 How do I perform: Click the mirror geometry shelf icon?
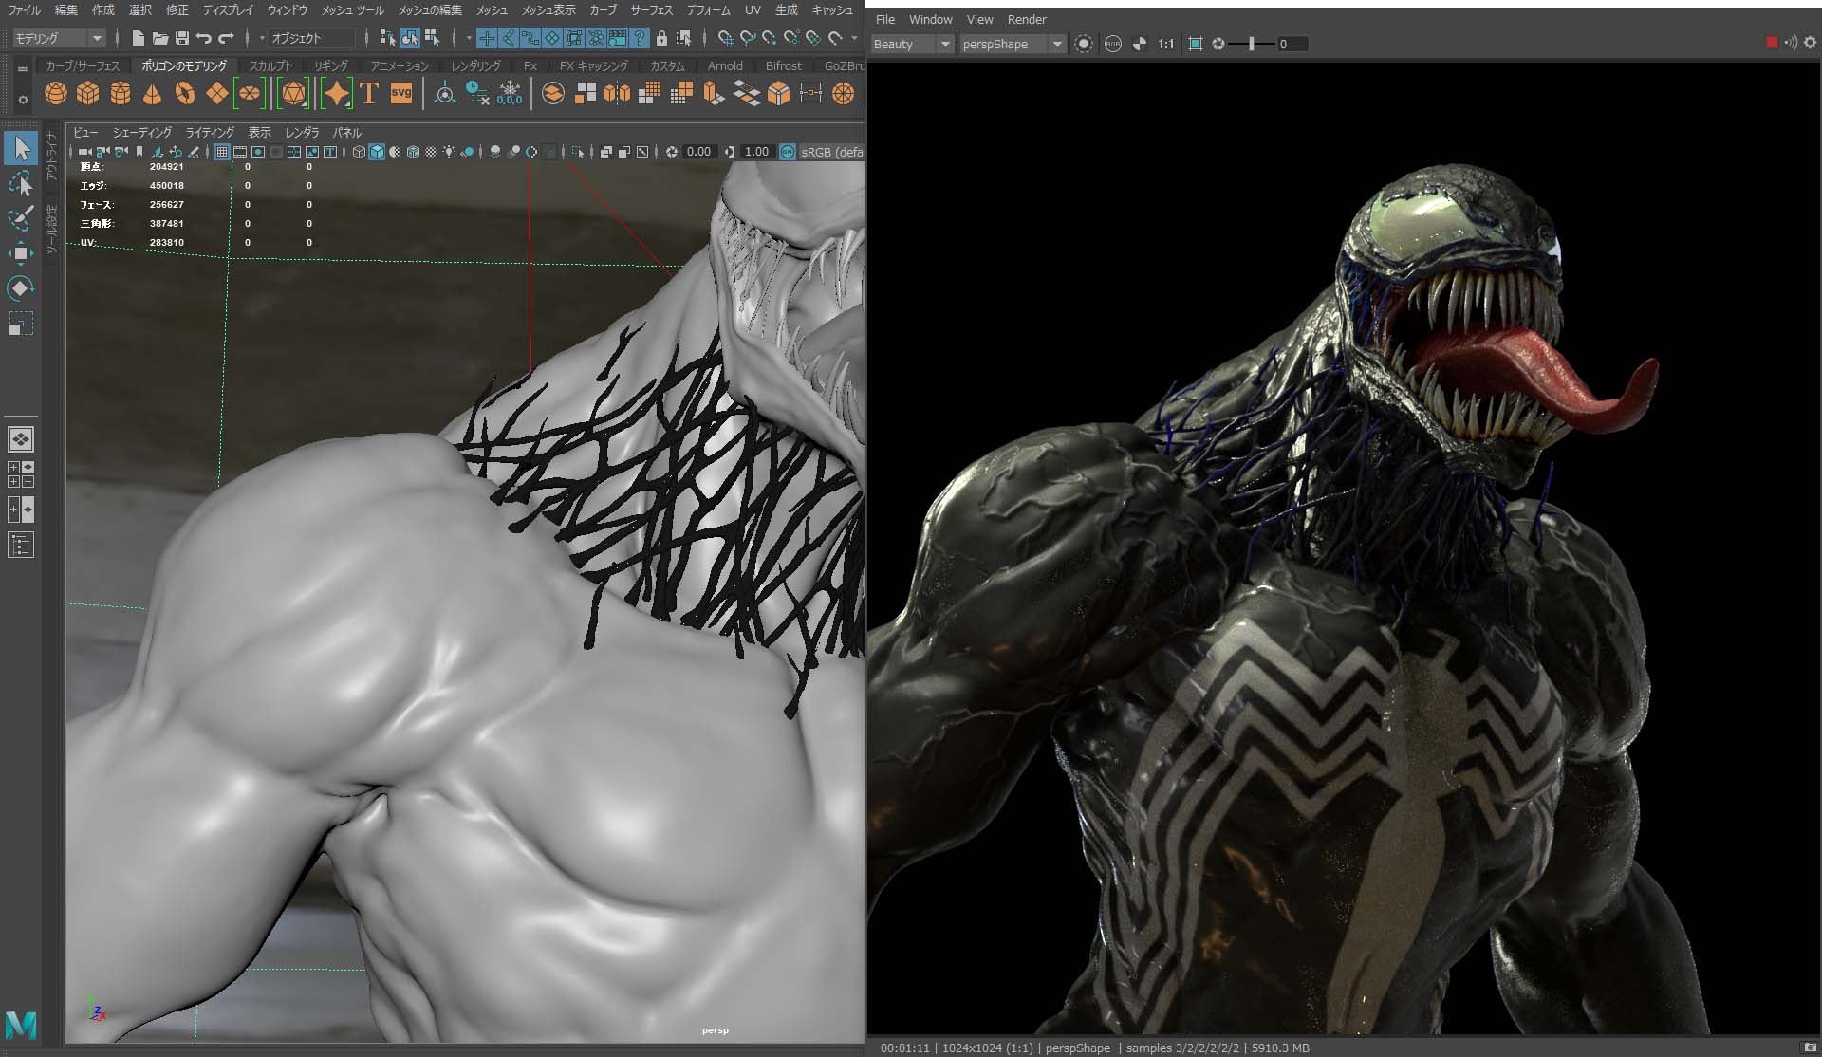coord(617,93)
